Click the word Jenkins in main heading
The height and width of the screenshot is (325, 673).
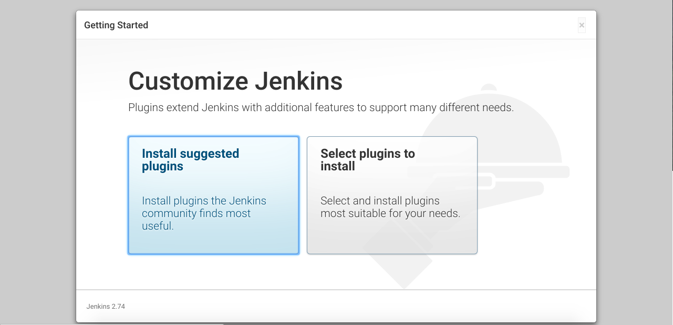pos(299,81)
